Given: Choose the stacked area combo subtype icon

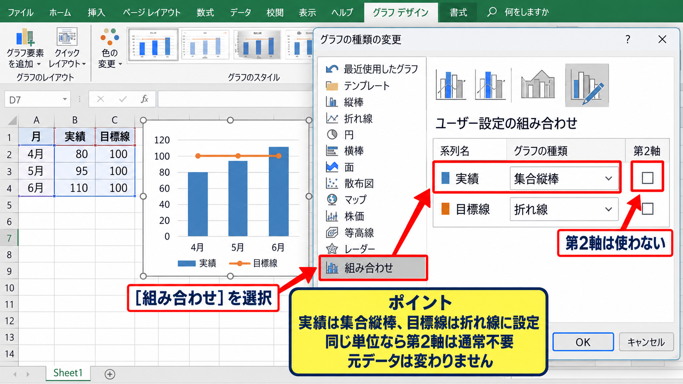Looking at the screenshot, I should click(538, 85).
